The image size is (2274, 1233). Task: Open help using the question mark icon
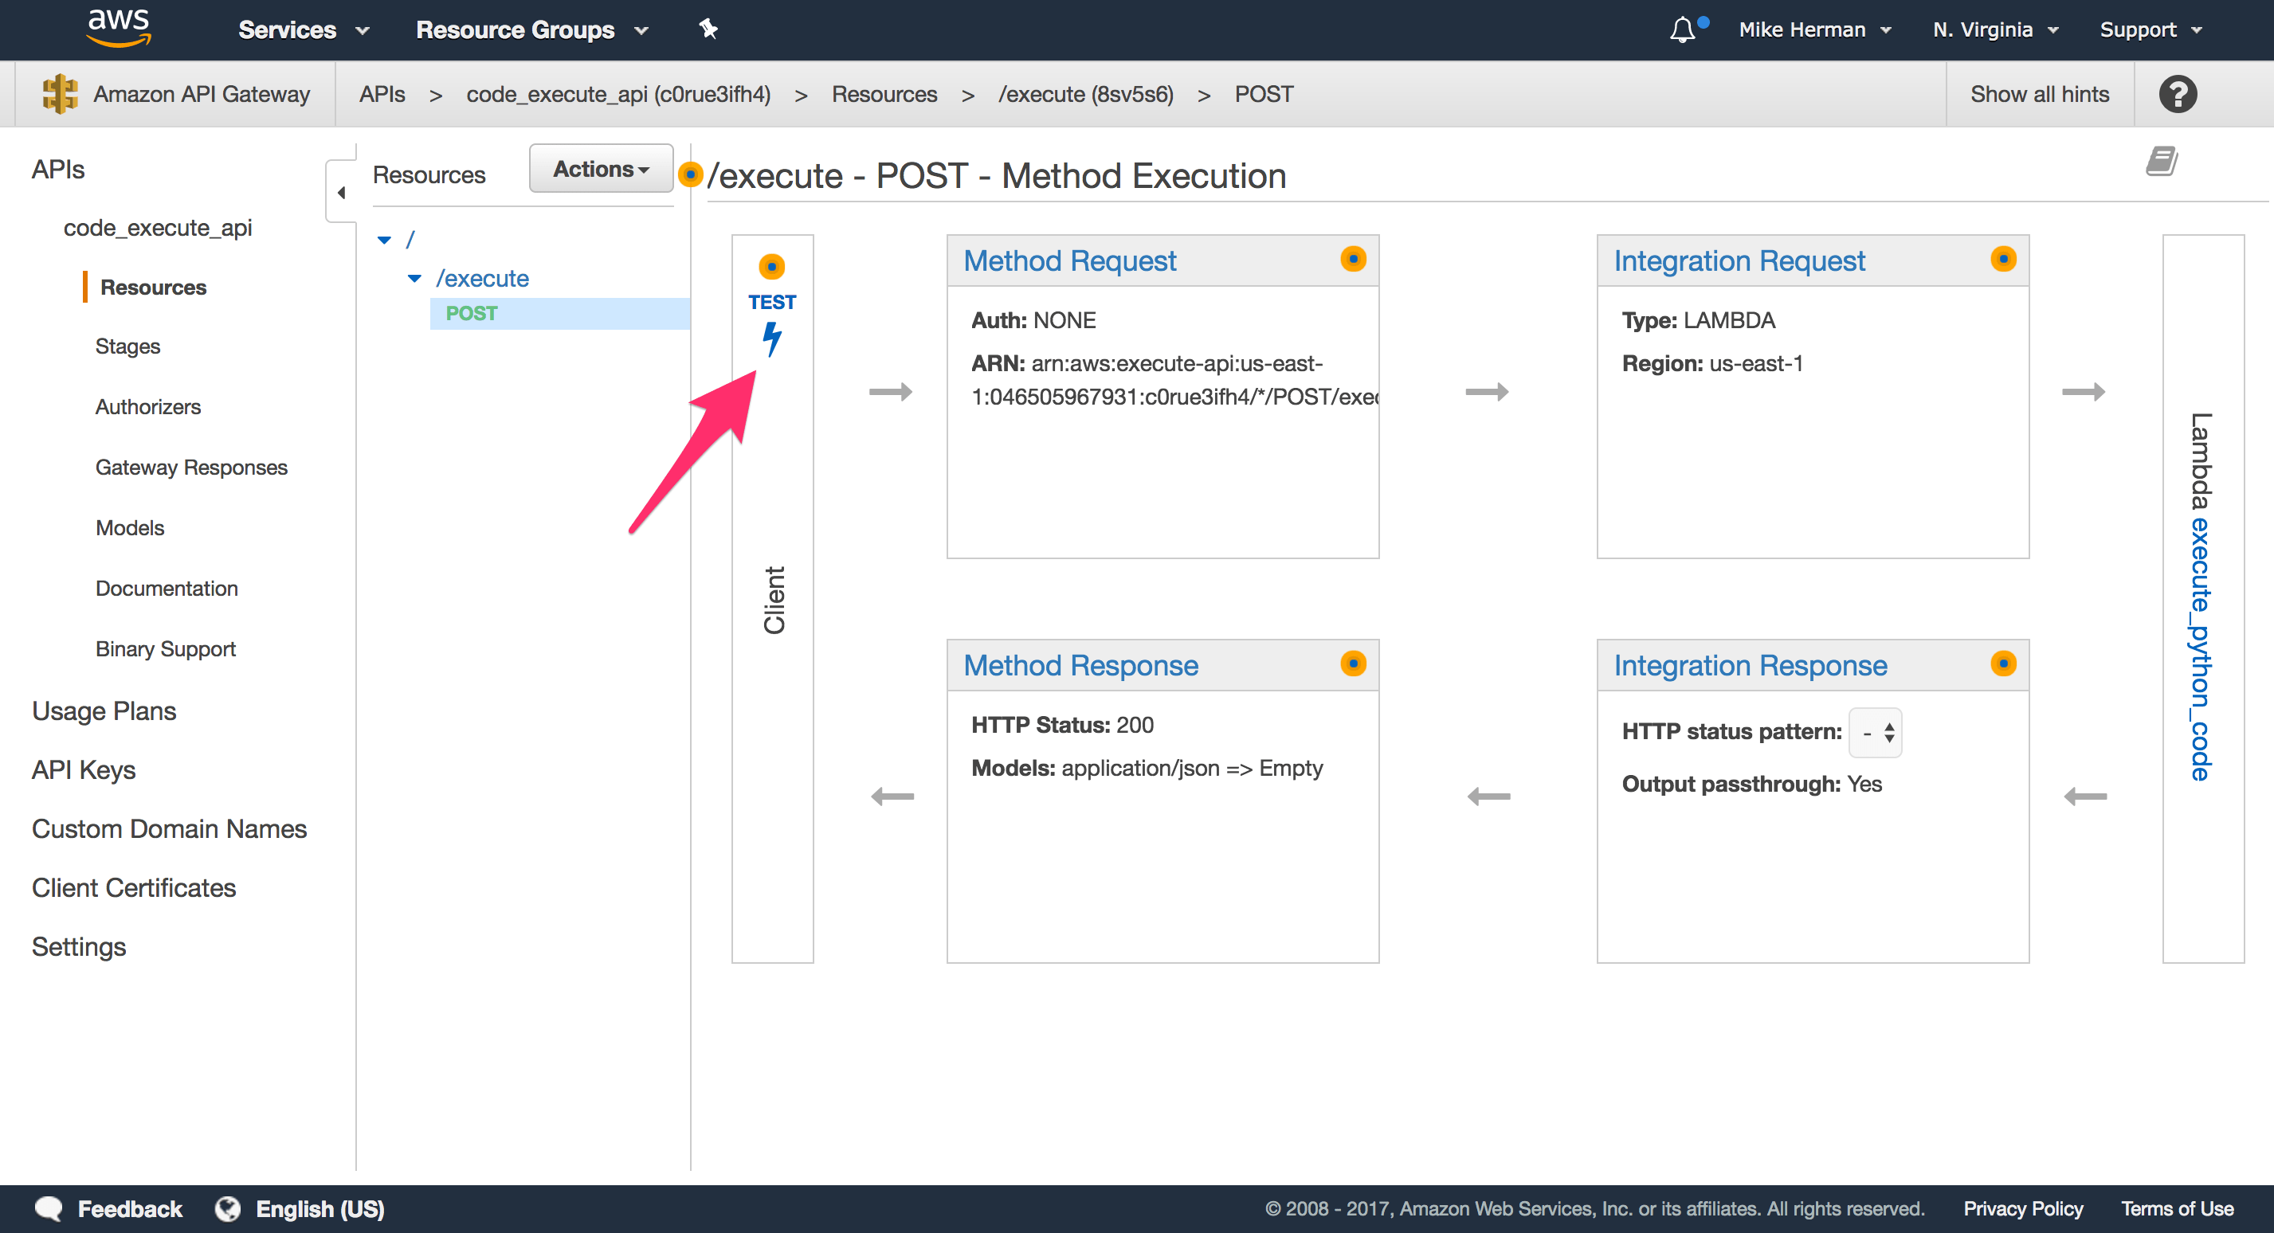(x=2177, y=93)
